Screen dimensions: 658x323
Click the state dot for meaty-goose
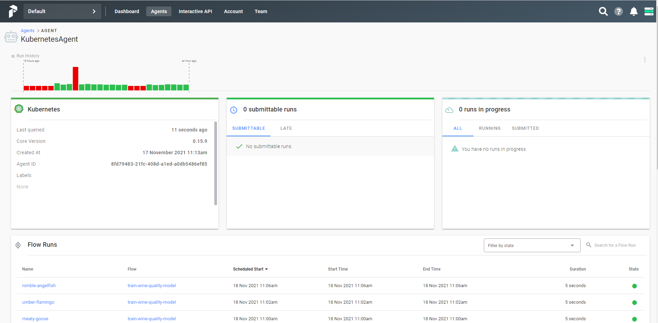(634, 319)
